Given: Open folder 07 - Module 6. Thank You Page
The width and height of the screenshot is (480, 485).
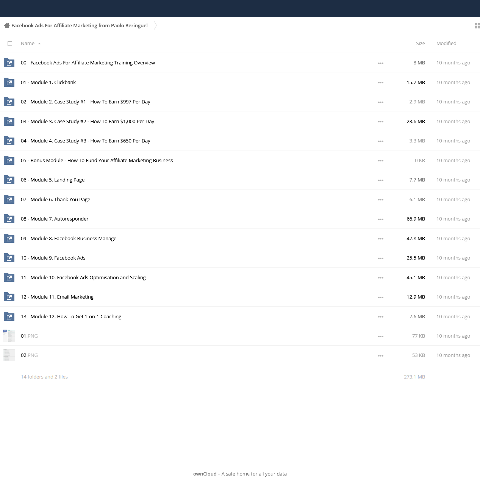Looking at the screenshot, I should click(x=55, y=199).
